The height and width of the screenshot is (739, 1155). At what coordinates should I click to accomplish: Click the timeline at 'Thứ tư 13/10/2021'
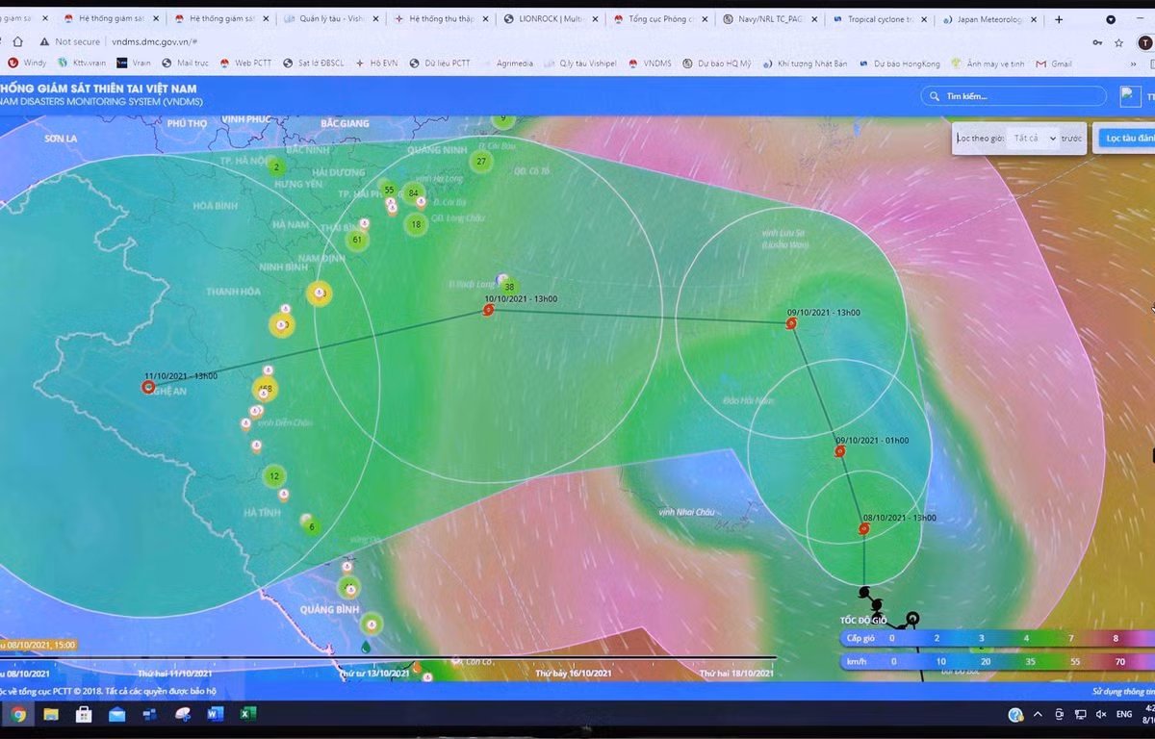[374, 673]
